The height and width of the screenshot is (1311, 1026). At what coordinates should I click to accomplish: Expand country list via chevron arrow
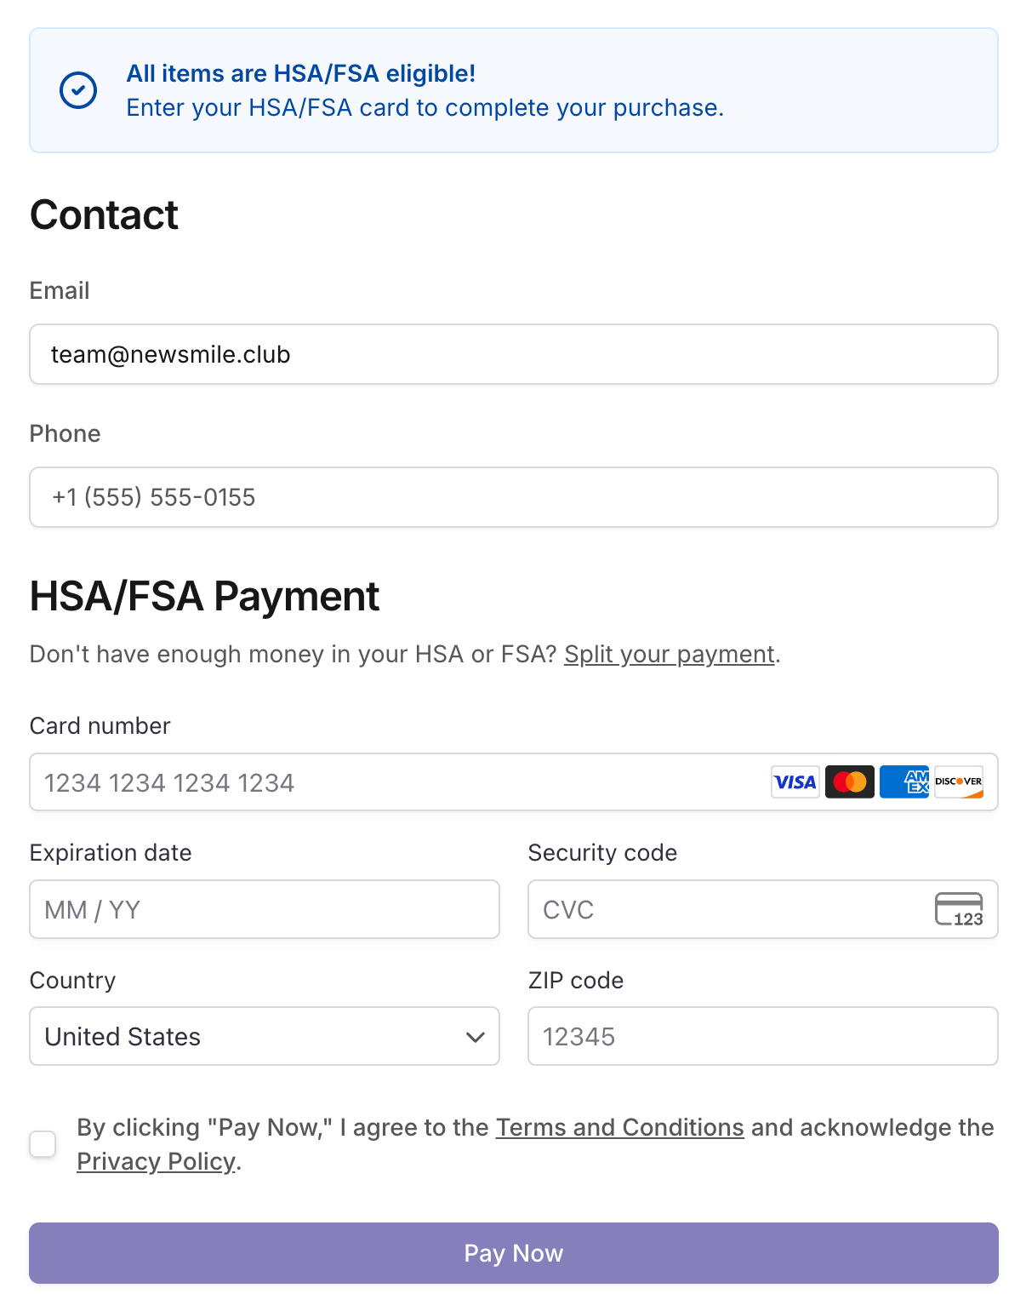tap(475, 1037)
